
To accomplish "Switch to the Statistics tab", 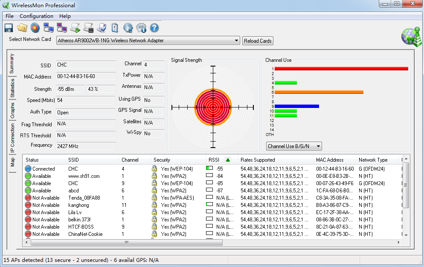I will coord(12,88).
